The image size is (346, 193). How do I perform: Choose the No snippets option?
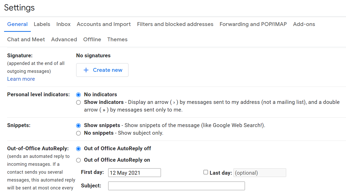tap(78, 133)
